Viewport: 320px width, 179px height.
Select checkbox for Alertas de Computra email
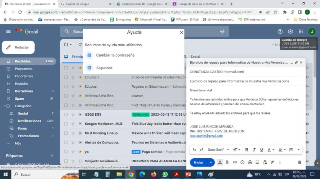[x=66, y=143]
